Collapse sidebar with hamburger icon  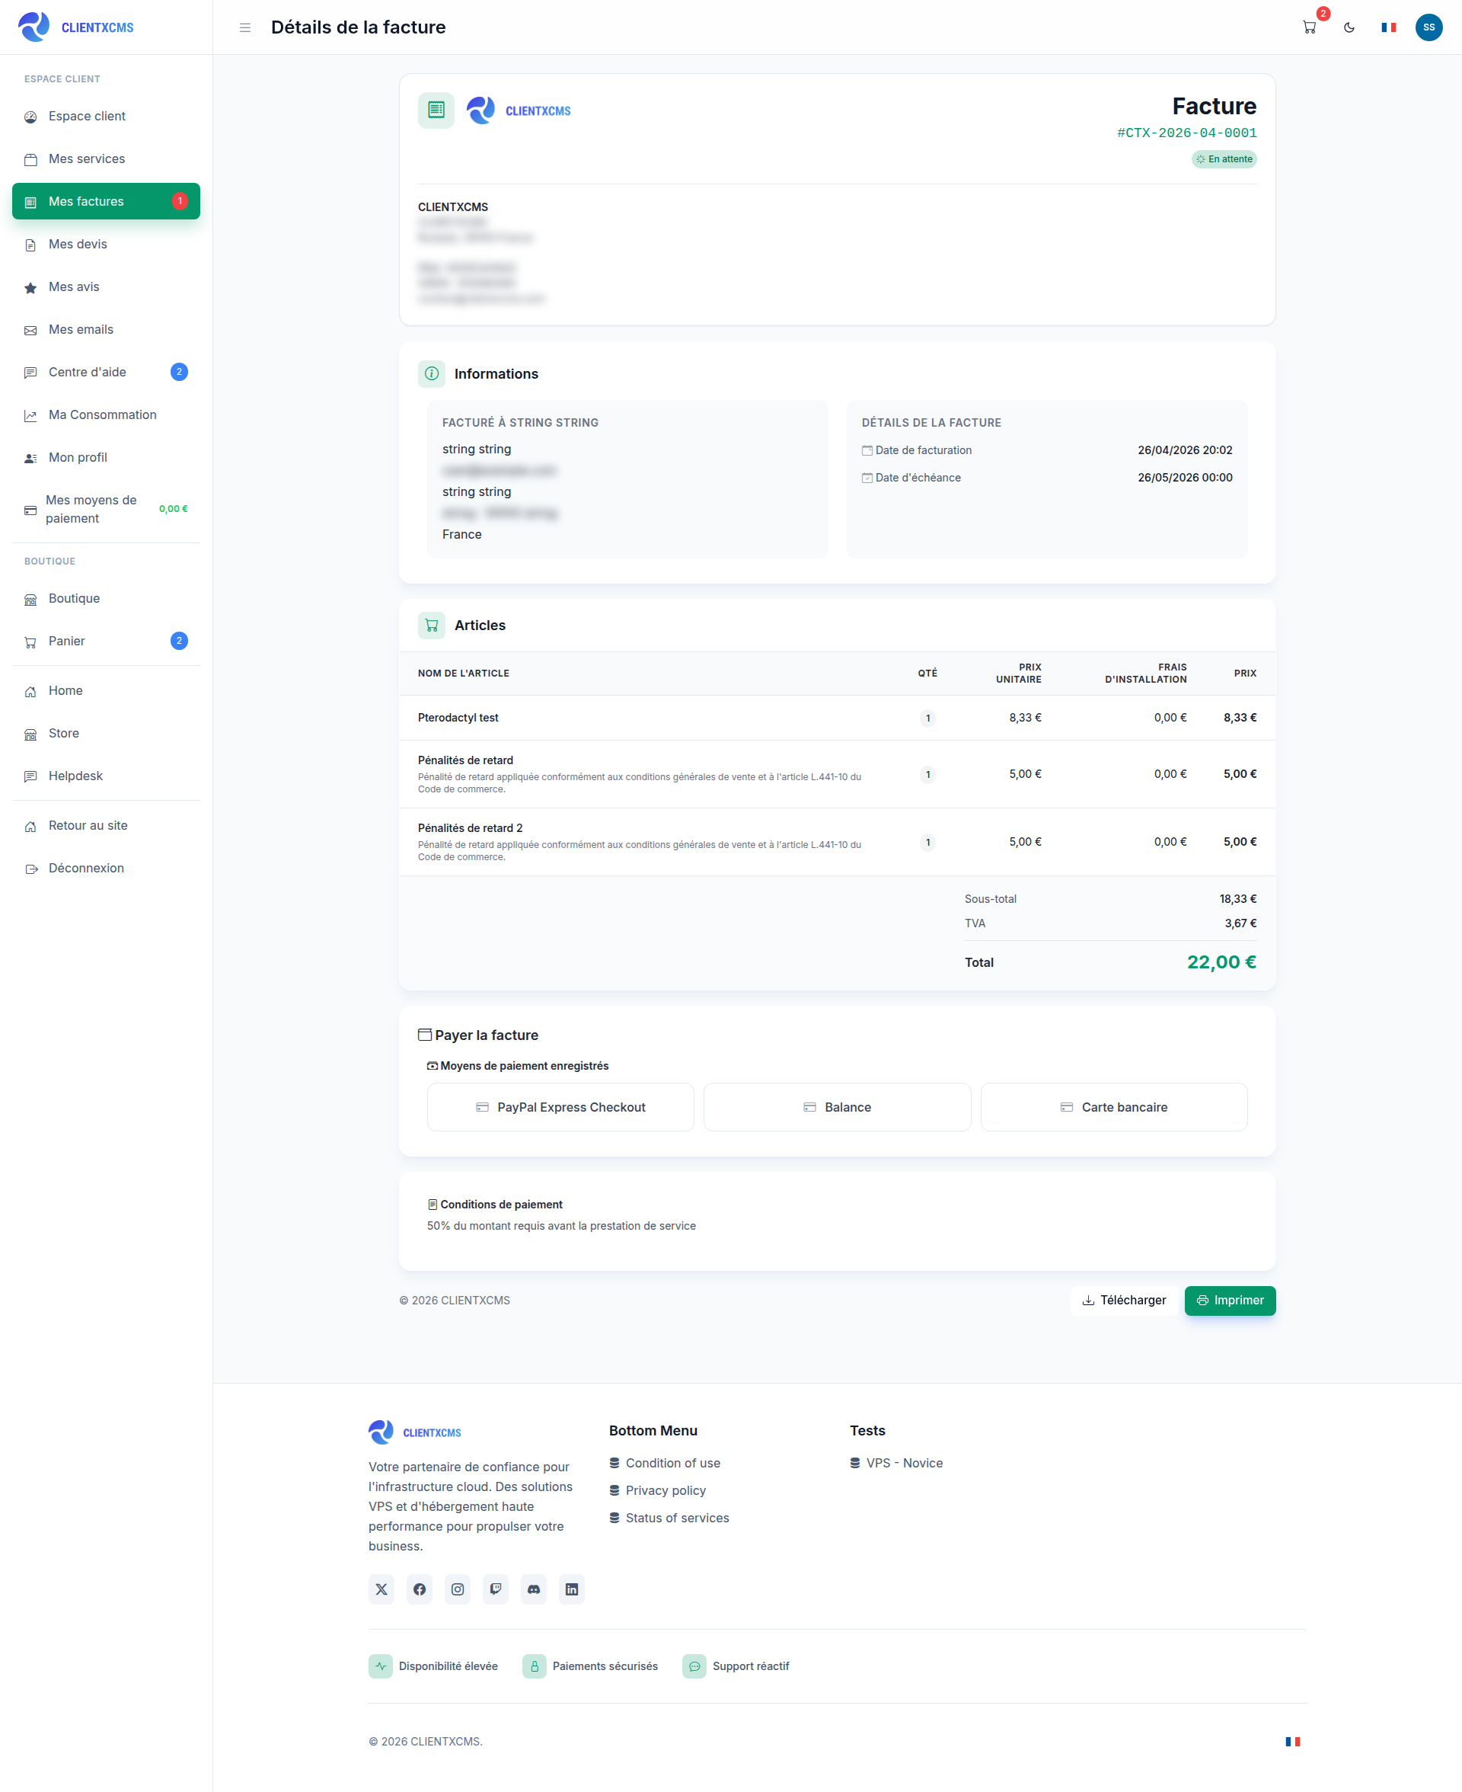(x=245, y=27)
